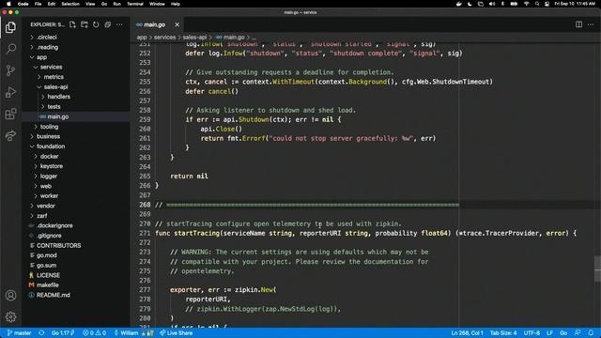The image size is (601, 338).
Task: Open the Source Control view
Action: click(10, 70)
